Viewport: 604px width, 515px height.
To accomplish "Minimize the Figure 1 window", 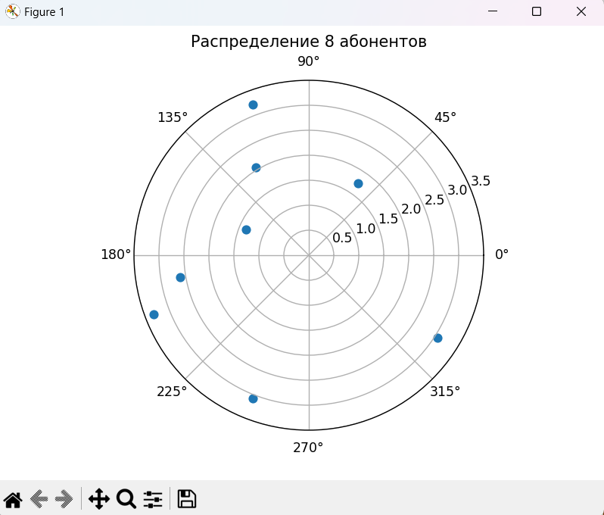I will (x=493, y=11).
